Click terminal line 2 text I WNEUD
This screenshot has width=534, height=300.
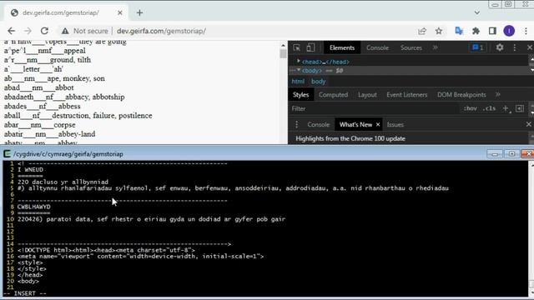[30, 169]
